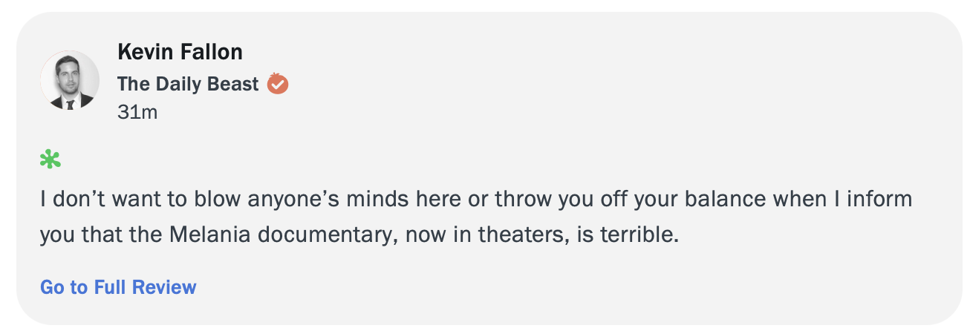This screenshot has height=331, width=970.
Task: Click the word "Review" in the blue link
Action: 170,287
